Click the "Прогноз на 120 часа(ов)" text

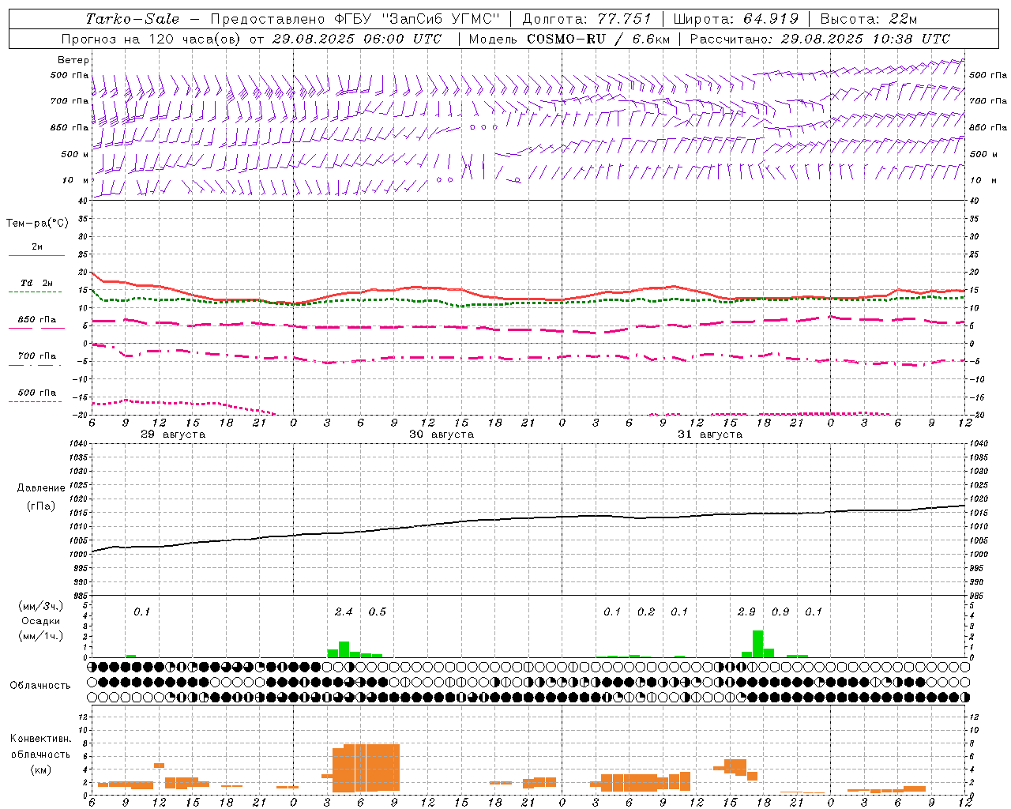(152, 39)
